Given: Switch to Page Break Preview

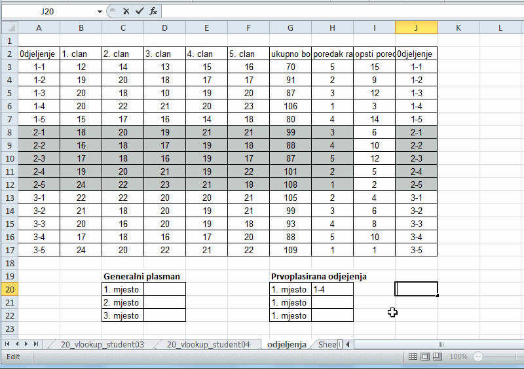Looking at the screenshot, I should tap(438, 357).
